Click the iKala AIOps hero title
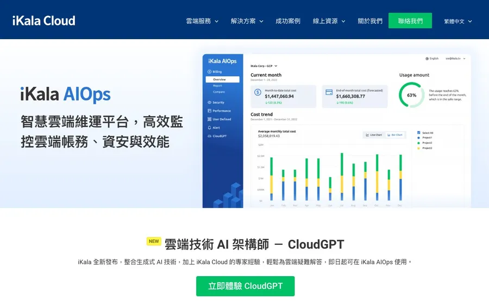 pyautogui.click(x=66, y=94)
